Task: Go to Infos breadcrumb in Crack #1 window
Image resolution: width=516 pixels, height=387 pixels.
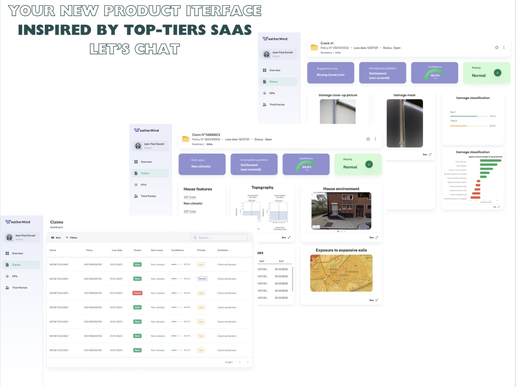Action: coord(338,53)
